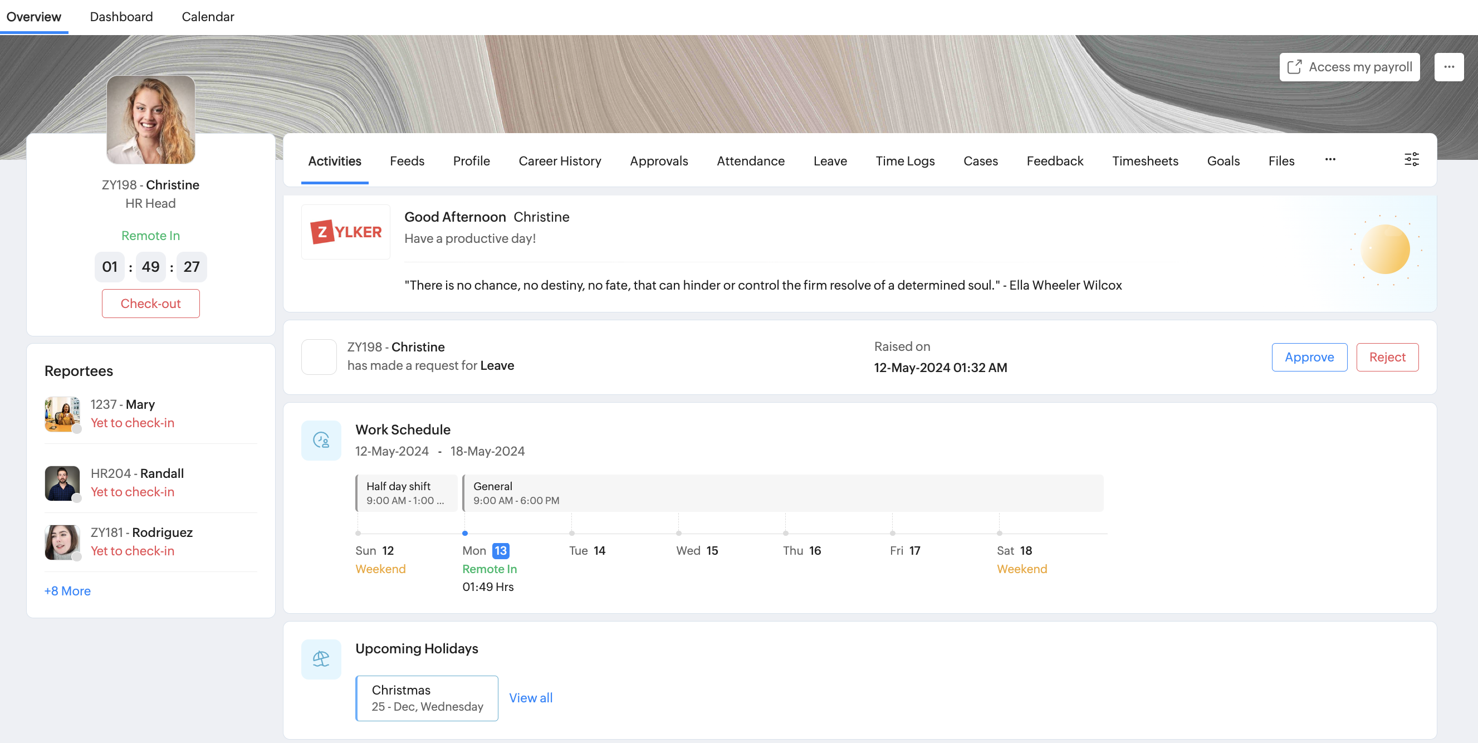The height and width of the screenshot is (743, 1478).
Task: Open Rodriguez's reportee avatar
Action: pos(62,542)
